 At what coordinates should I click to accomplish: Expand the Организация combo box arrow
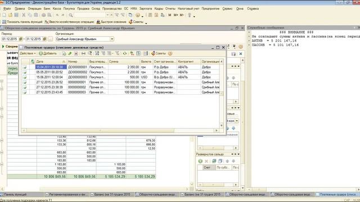112,39
